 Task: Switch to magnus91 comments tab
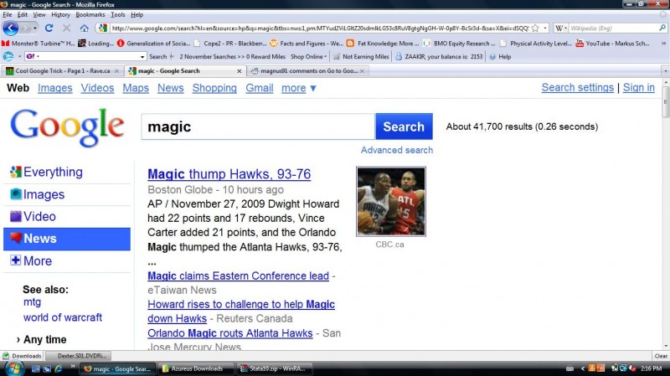pos(308,71)
